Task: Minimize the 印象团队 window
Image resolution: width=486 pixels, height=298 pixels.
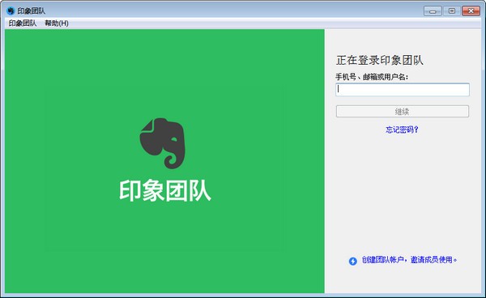Action: click(x=433, y=11)
